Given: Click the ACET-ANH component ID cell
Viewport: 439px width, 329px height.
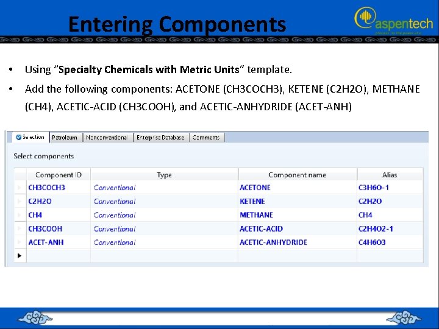Looking at the screenshot, I should click(59, 242).
